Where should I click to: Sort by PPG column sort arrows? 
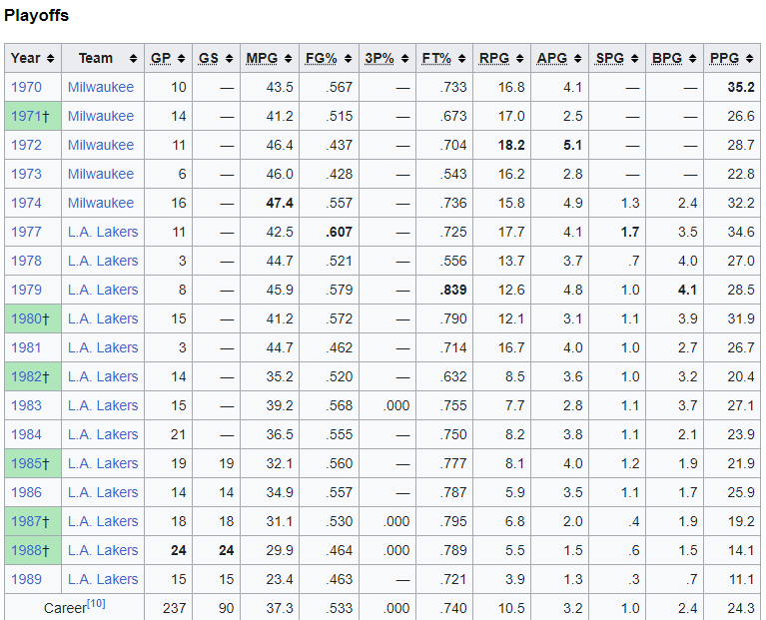pos(749,59)
